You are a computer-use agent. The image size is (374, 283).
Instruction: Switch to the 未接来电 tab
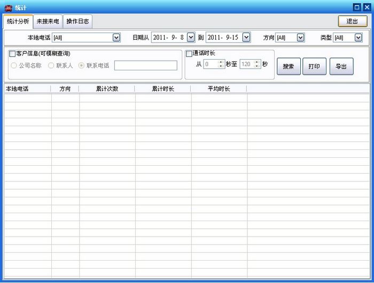coord(48,21)
